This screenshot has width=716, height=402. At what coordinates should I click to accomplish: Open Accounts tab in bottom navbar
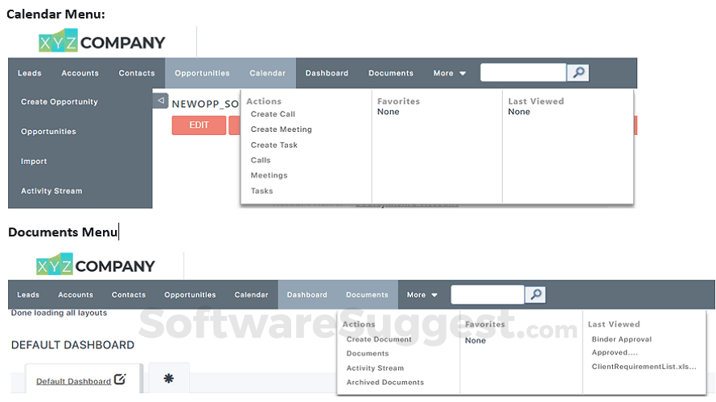tap(76, 295)
